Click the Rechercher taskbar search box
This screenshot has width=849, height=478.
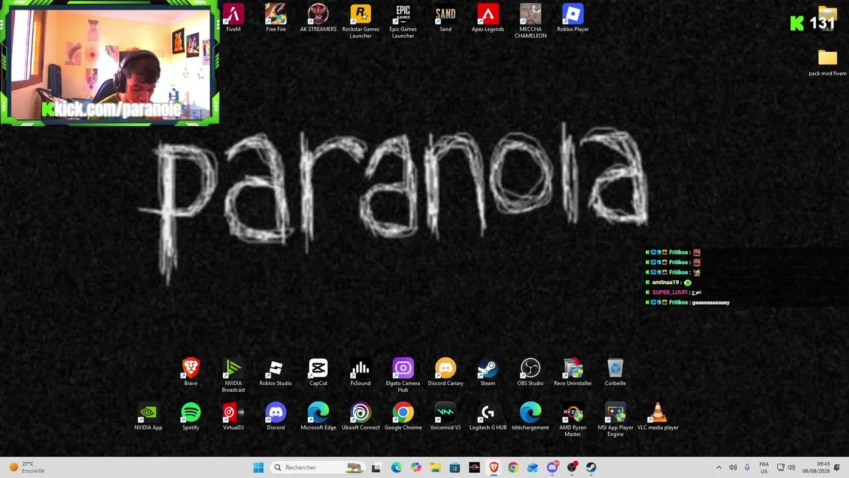click(x=318, y=467)
